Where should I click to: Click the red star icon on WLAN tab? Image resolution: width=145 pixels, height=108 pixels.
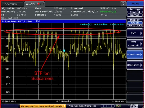coord(38,4)
